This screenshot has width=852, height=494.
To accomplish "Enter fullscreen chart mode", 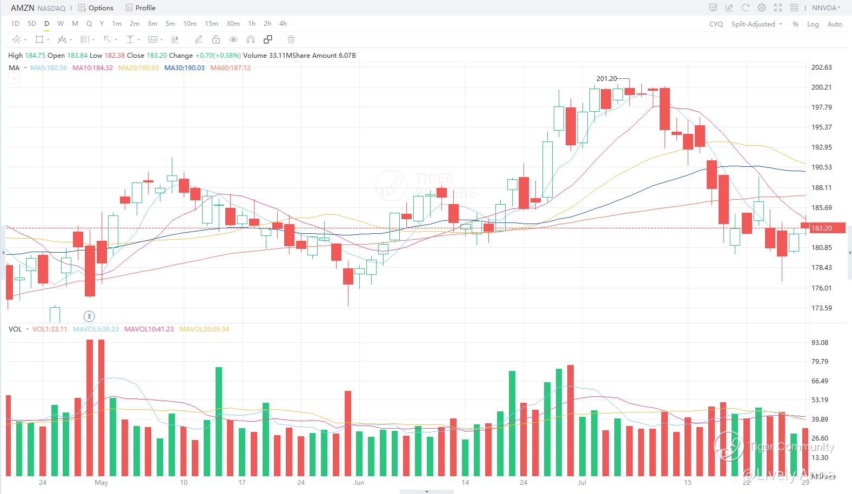I will (778, 8).
